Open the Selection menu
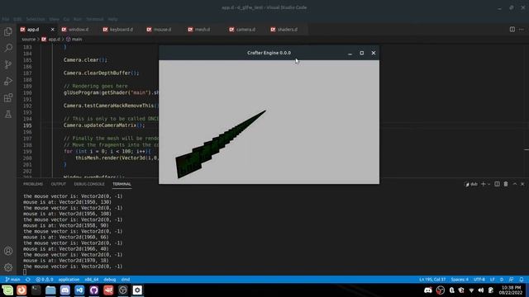529x297 pixels. (36, 19)
